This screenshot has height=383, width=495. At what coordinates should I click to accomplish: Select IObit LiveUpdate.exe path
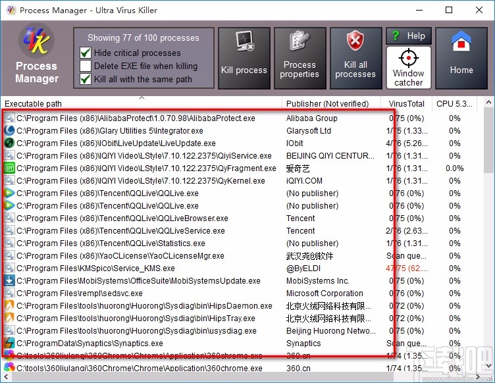tap(116, 143)
